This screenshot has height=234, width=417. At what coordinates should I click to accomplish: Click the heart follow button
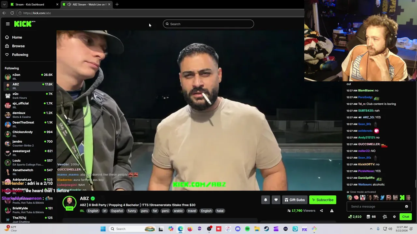pyautogui.click(x=276, y=200)
